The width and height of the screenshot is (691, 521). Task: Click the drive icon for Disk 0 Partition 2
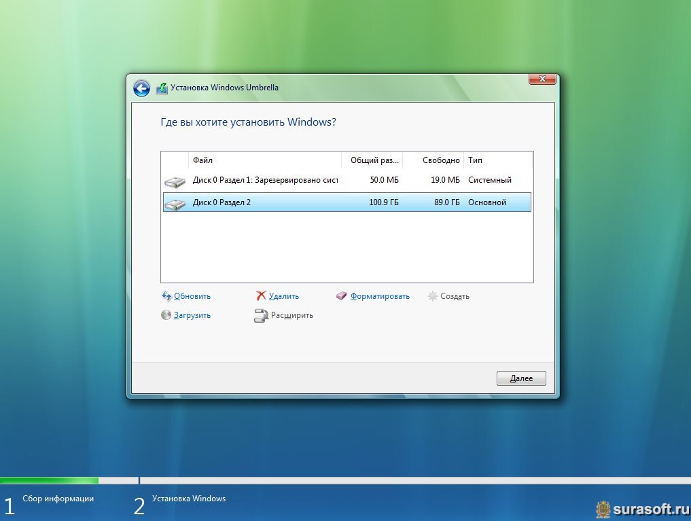click(x=175, y=204)
